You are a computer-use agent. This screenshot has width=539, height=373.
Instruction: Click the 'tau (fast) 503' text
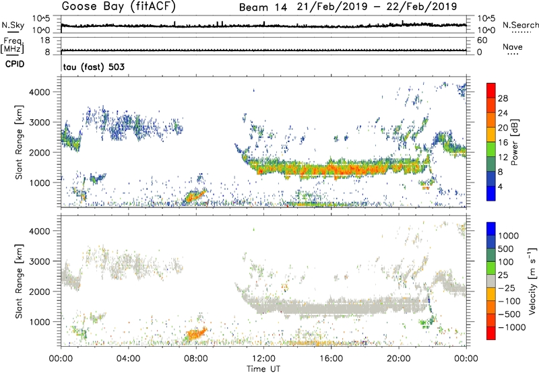click(94, 67)
